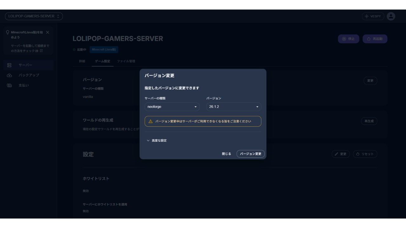Expand the 高度な設定 section

point(157,141)
